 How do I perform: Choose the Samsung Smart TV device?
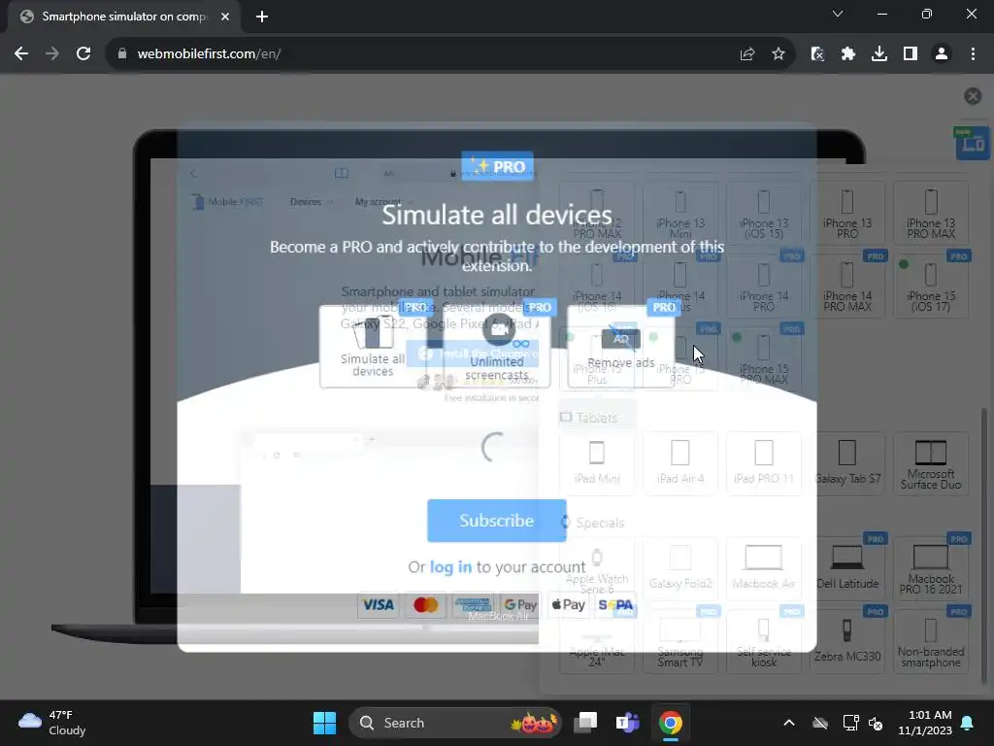pos(680,641)
